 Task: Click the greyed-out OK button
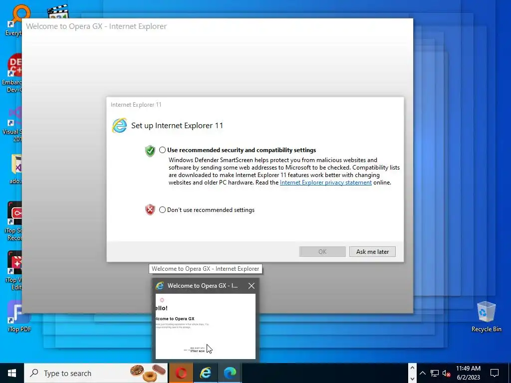coord(322,252)
